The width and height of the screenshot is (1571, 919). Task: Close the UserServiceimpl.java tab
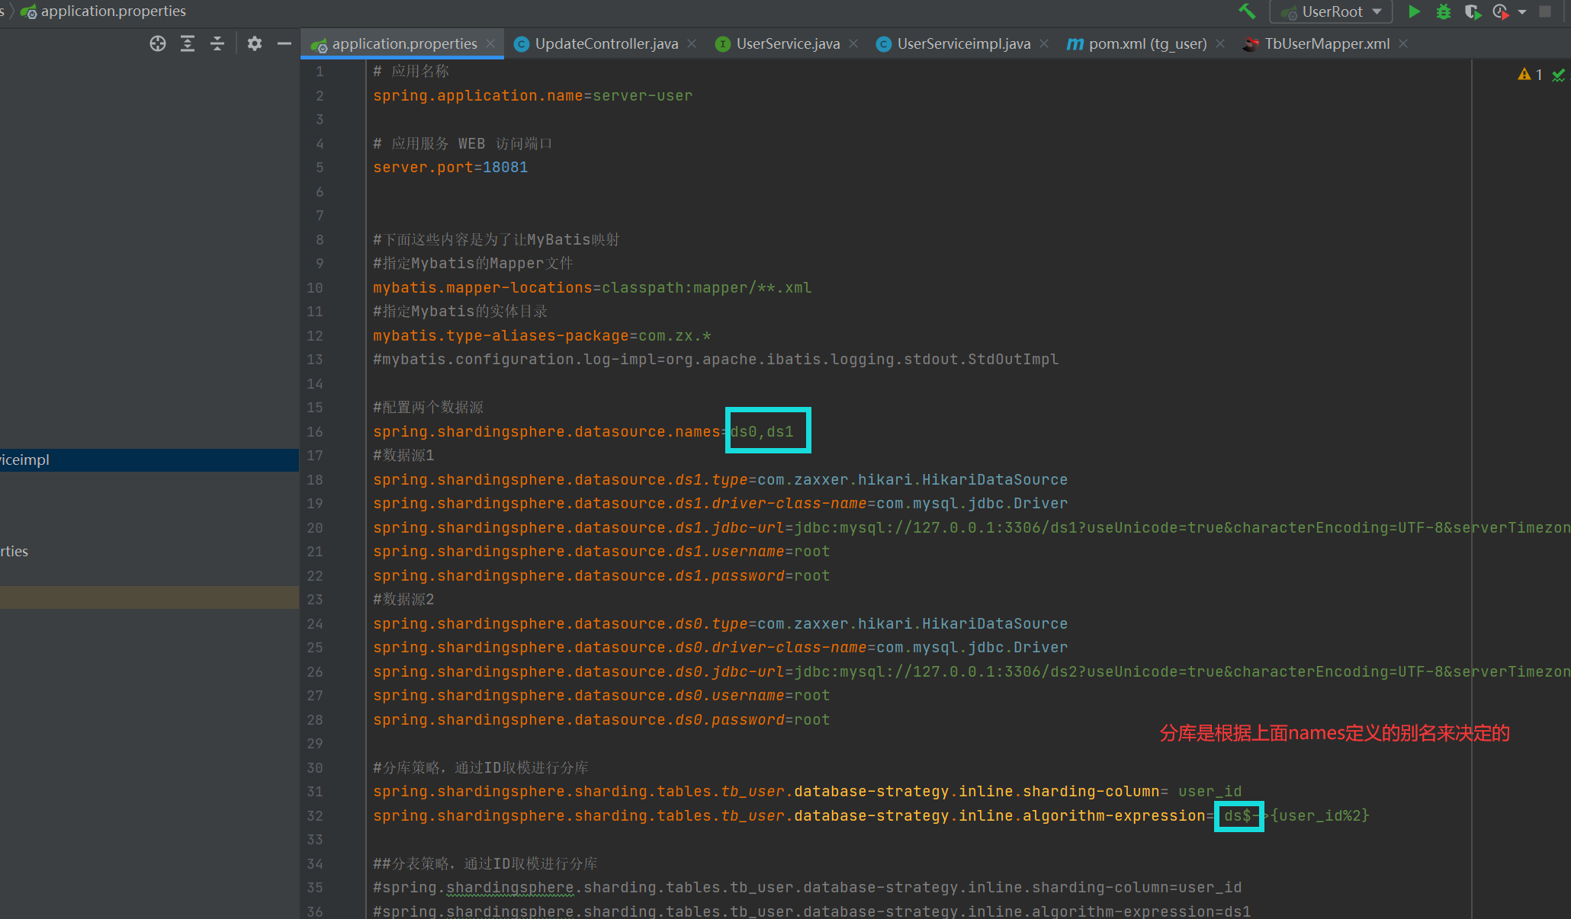pos(1044,43)
